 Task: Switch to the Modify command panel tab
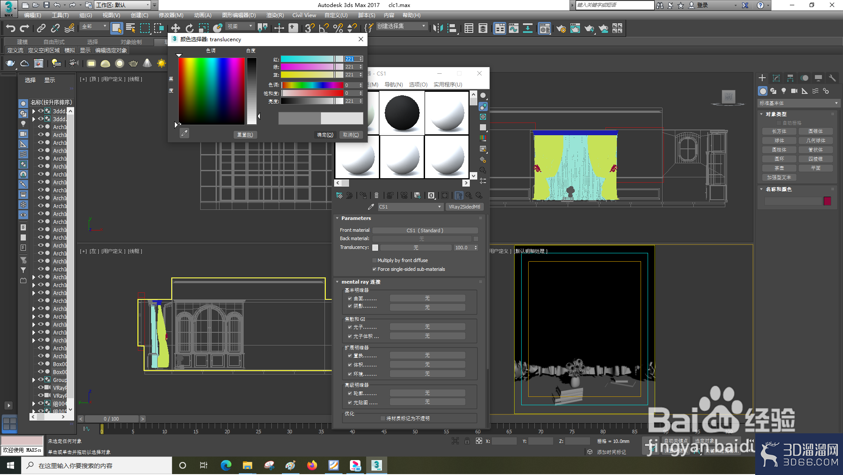(776, 78)
